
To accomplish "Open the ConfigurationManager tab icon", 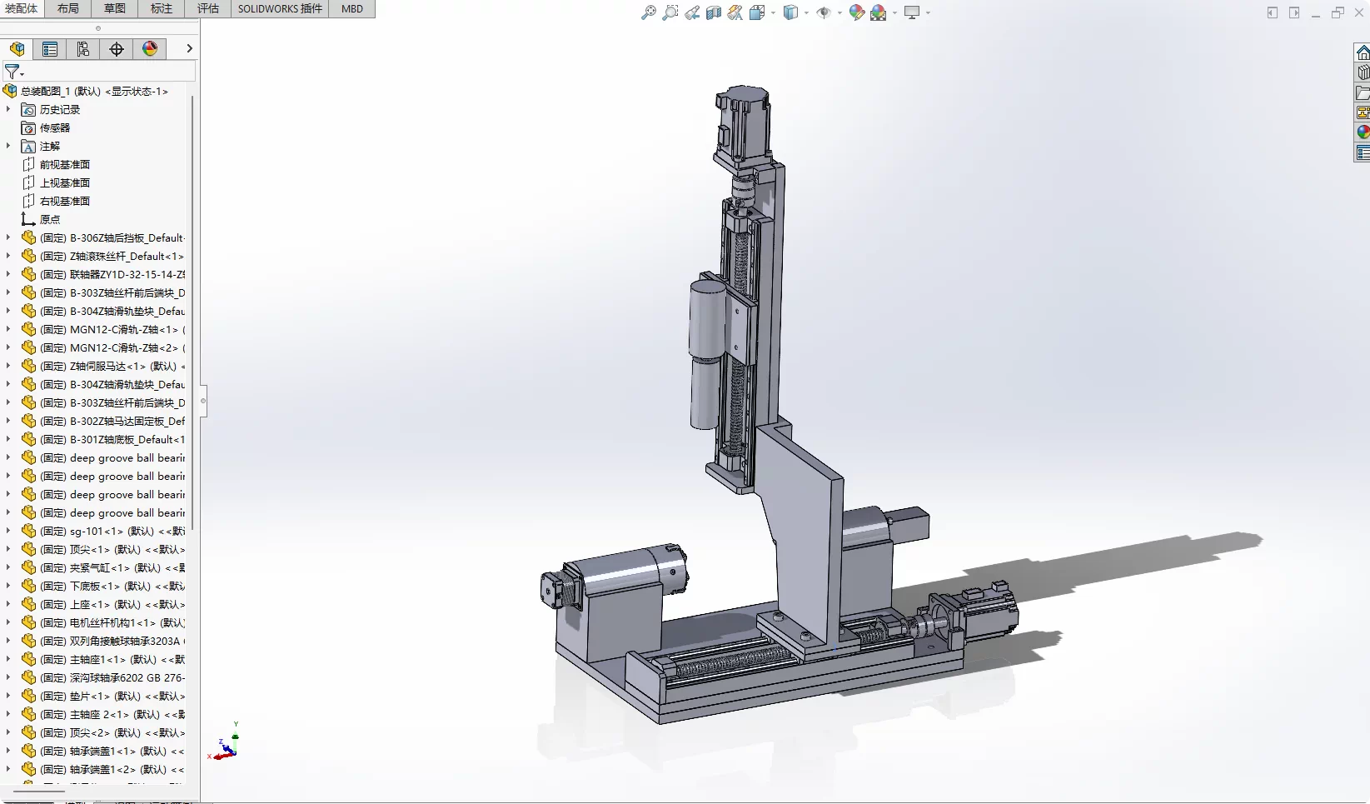I will pos(83,49).
